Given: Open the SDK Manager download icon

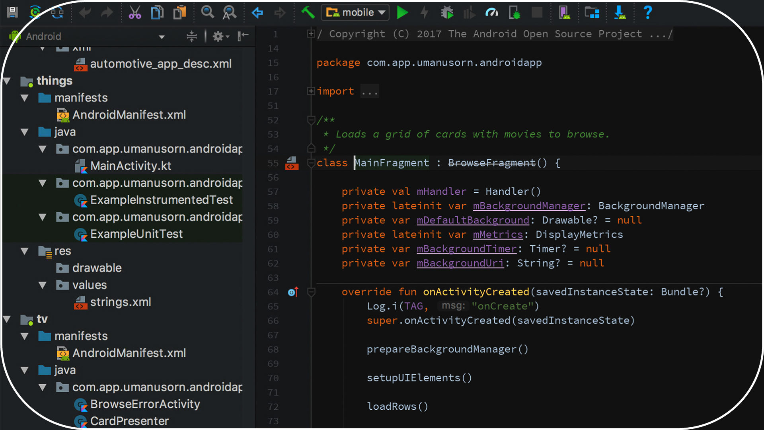Looking at the screenshot, I should coord(620,12).
